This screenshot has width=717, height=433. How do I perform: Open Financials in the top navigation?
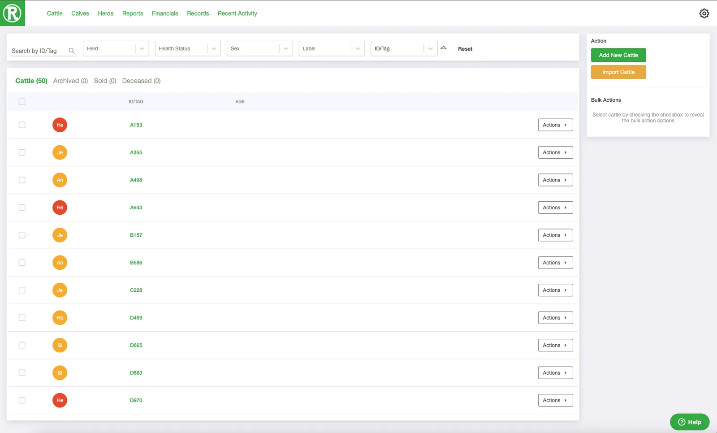(x=165, y=13)
